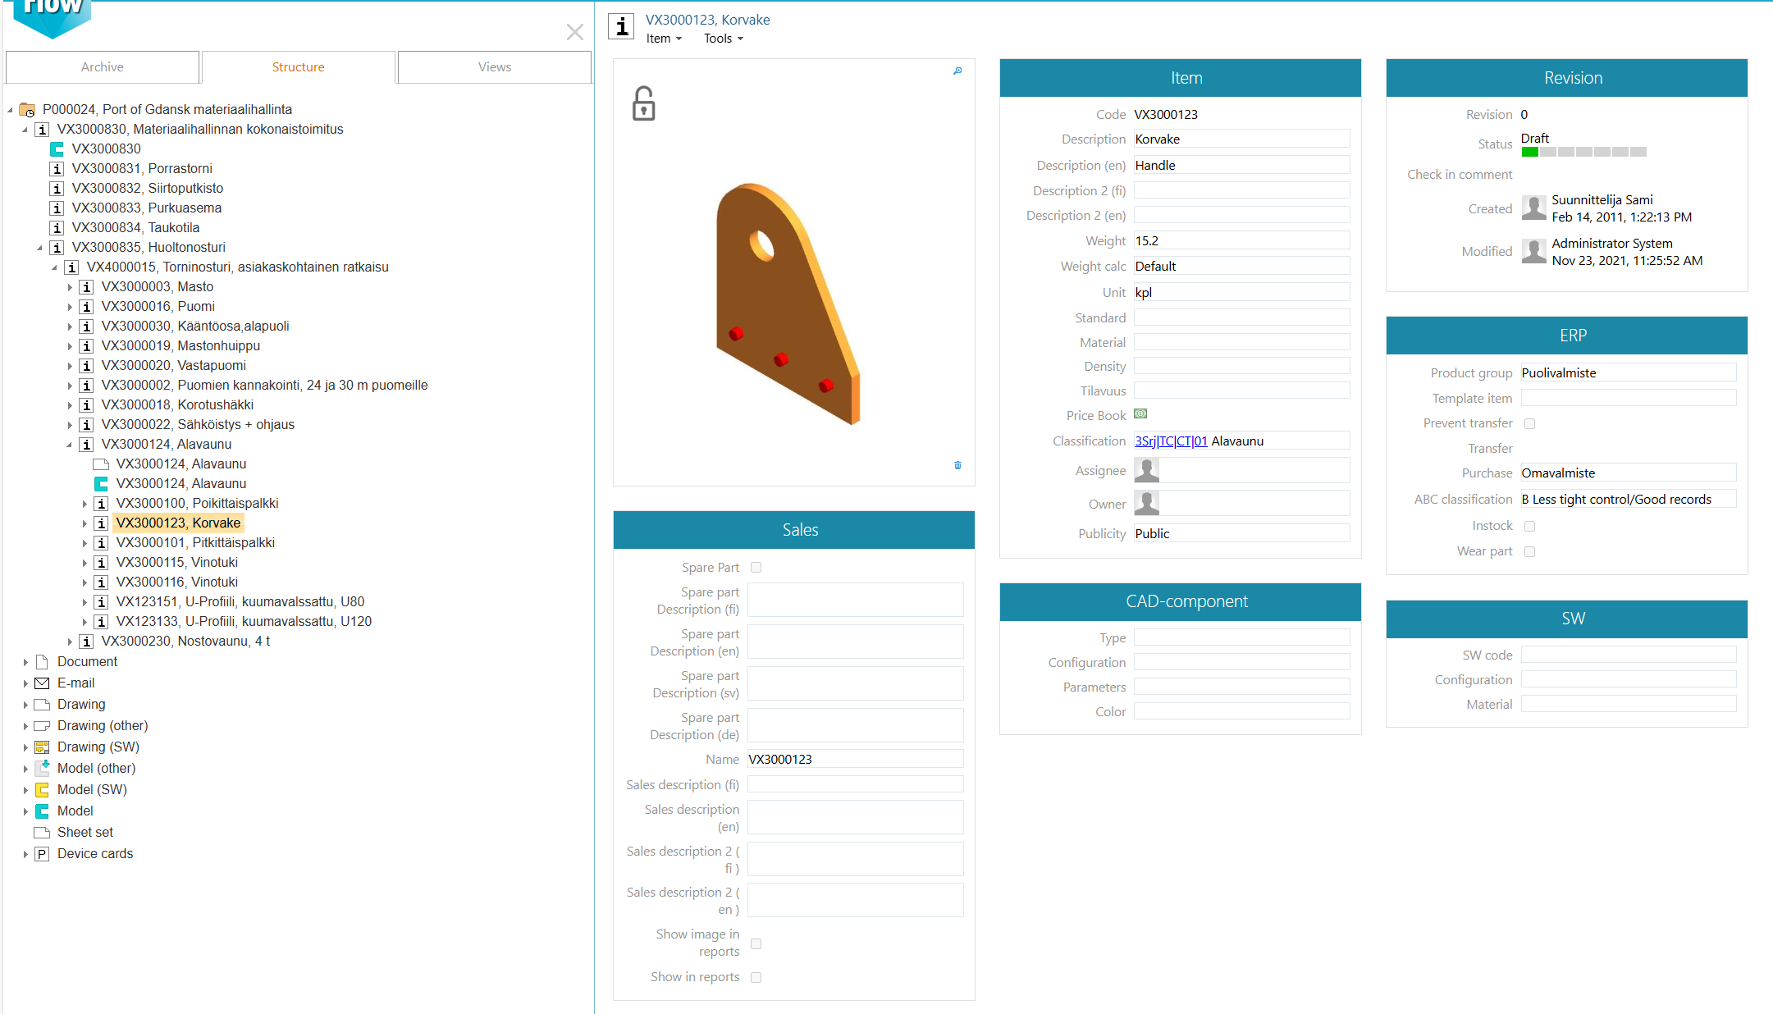The width and height of the screenshot is (1773, 1014).
Task: Check the Wear part checkbox
Action: (x=1529, y=551)
